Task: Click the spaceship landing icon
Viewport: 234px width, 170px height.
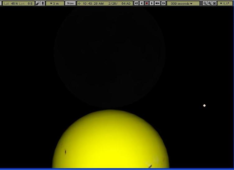Action: point(38,3)
